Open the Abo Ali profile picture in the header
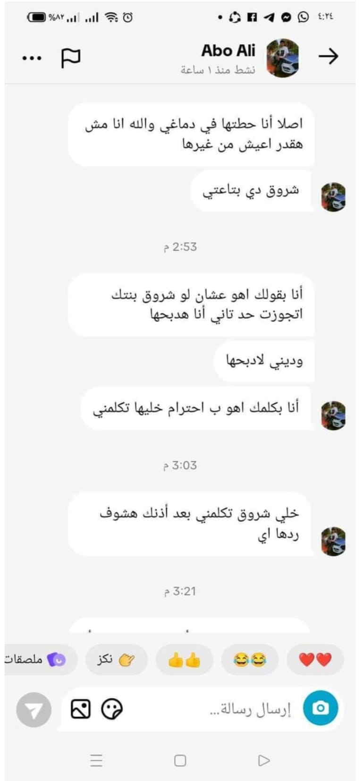 point(283,58)
